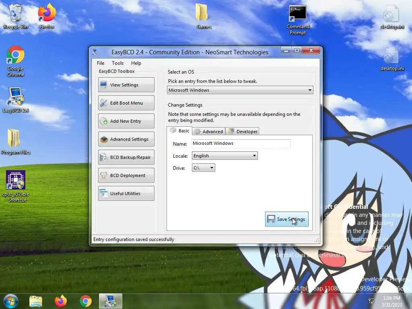The width and height of the screenshot is (412, 309).
Task: Click the network icon in system tray
Action: click(371, 301)
